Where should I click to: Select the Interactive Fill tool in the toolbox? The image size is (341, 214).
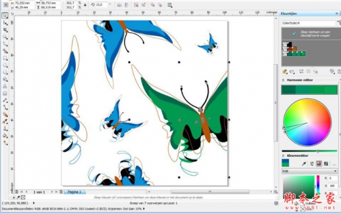pos(5,142)
